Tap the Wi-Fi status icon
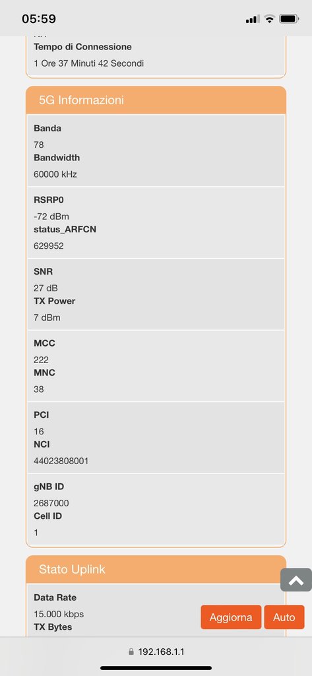This screenshot has height=676, width=312. tap(269, 19)
